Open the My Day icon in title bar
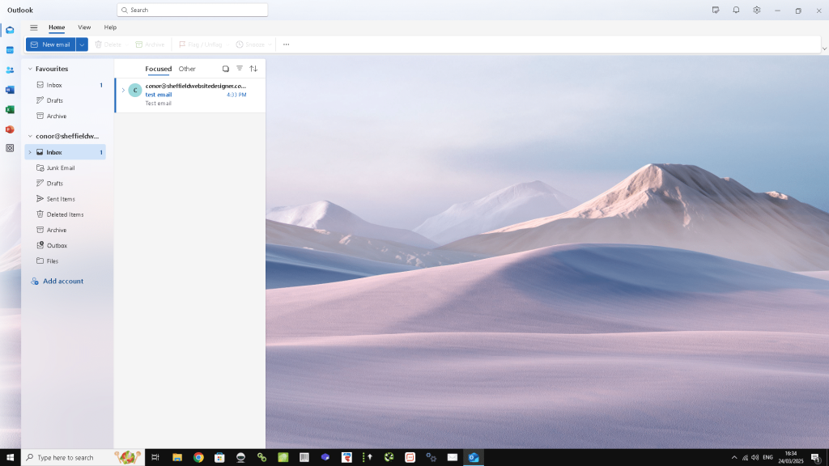Viewport: 829px width, 466px height. point(716,10)
